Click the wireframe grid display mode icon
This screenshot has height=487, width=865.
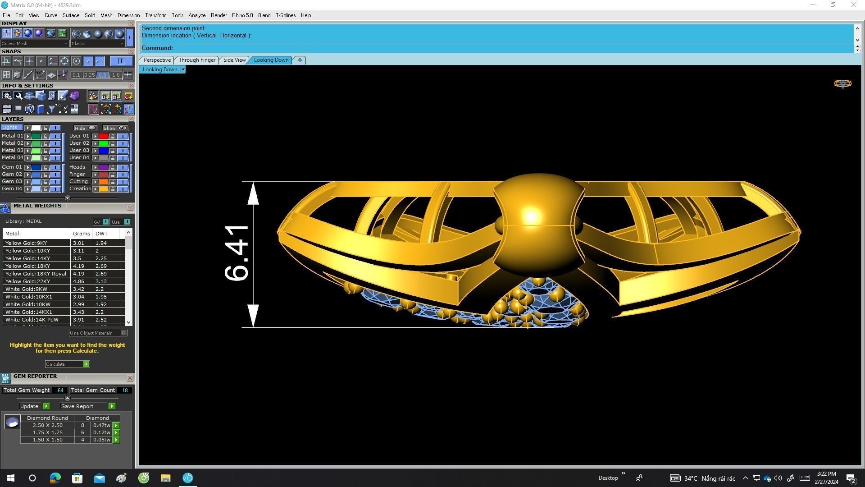point(6,33)
